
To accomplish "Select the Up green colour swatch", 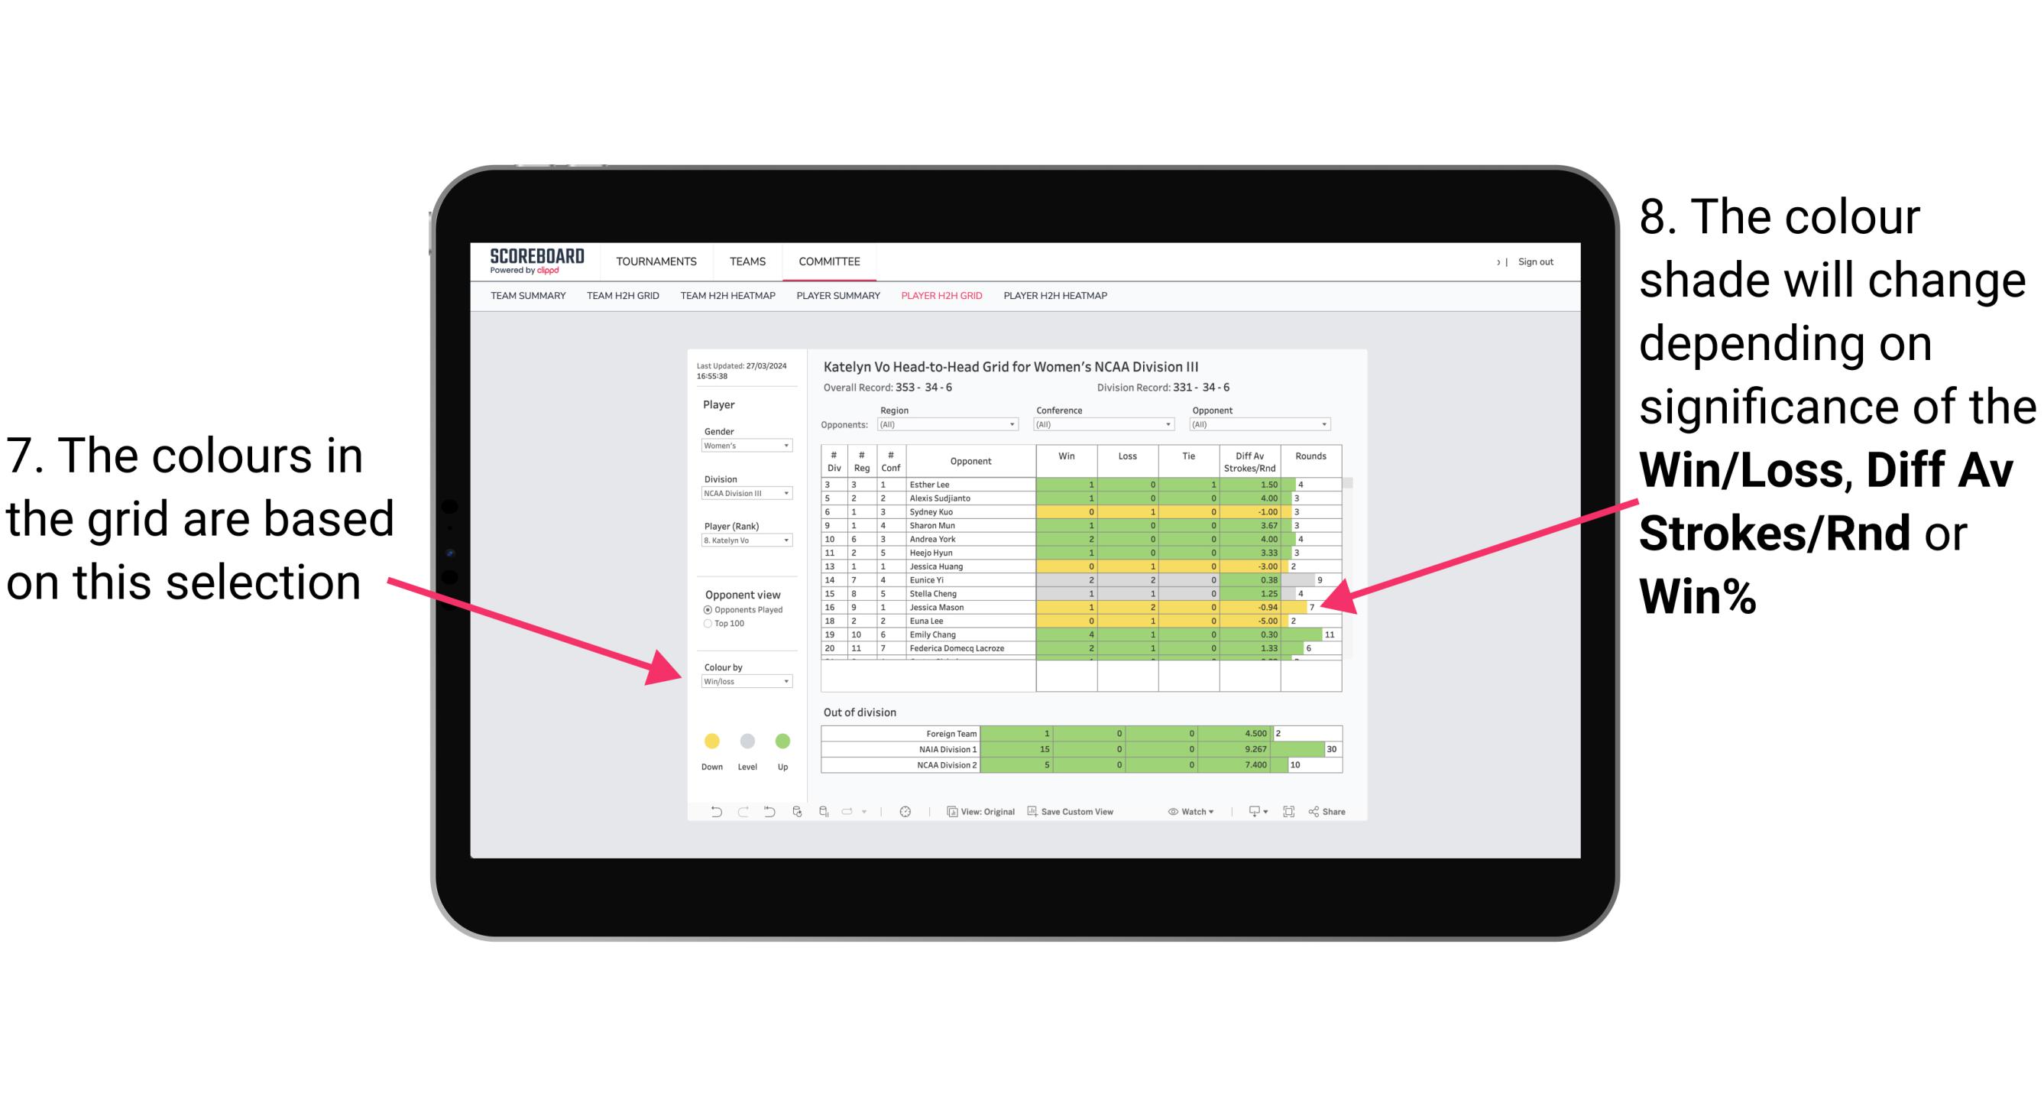I will pos(784,741).
